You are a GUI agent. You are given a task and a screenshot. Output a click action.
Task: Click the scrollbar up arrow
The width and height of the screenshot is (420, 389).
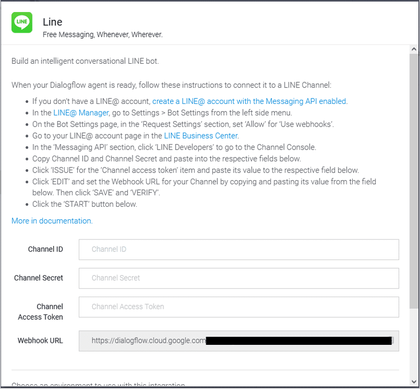click(414, 49)
